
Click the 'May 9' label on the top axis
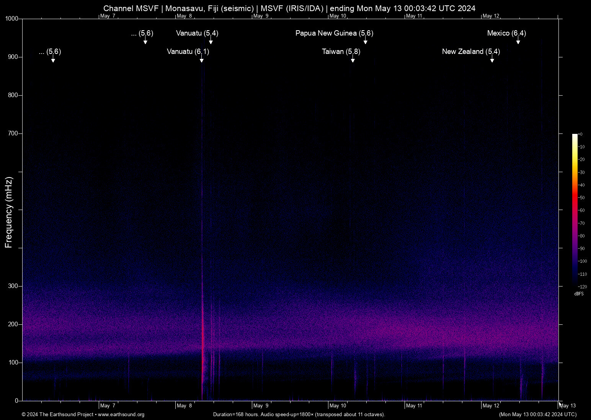point(261,16)
